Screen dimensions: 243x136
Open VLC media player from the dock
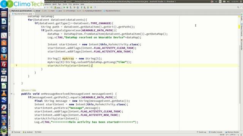coord(4,93)
